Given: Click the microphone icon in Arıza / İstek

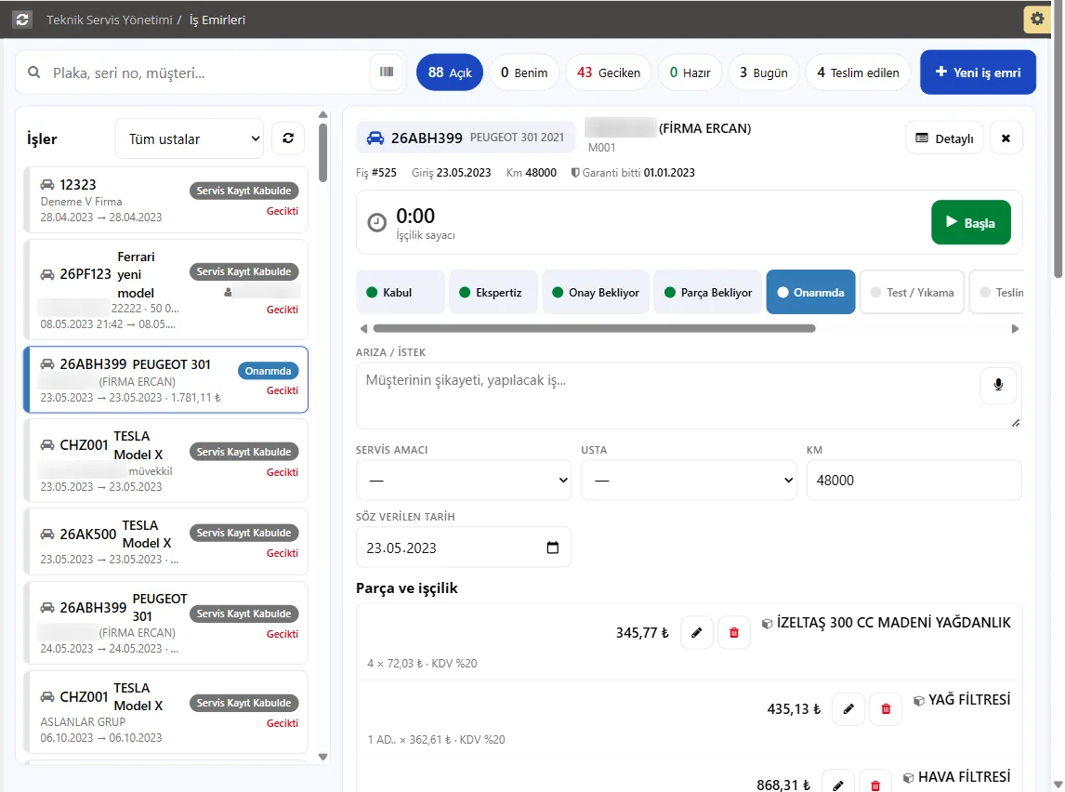Looking at the screenshot, I should point(998,385).
